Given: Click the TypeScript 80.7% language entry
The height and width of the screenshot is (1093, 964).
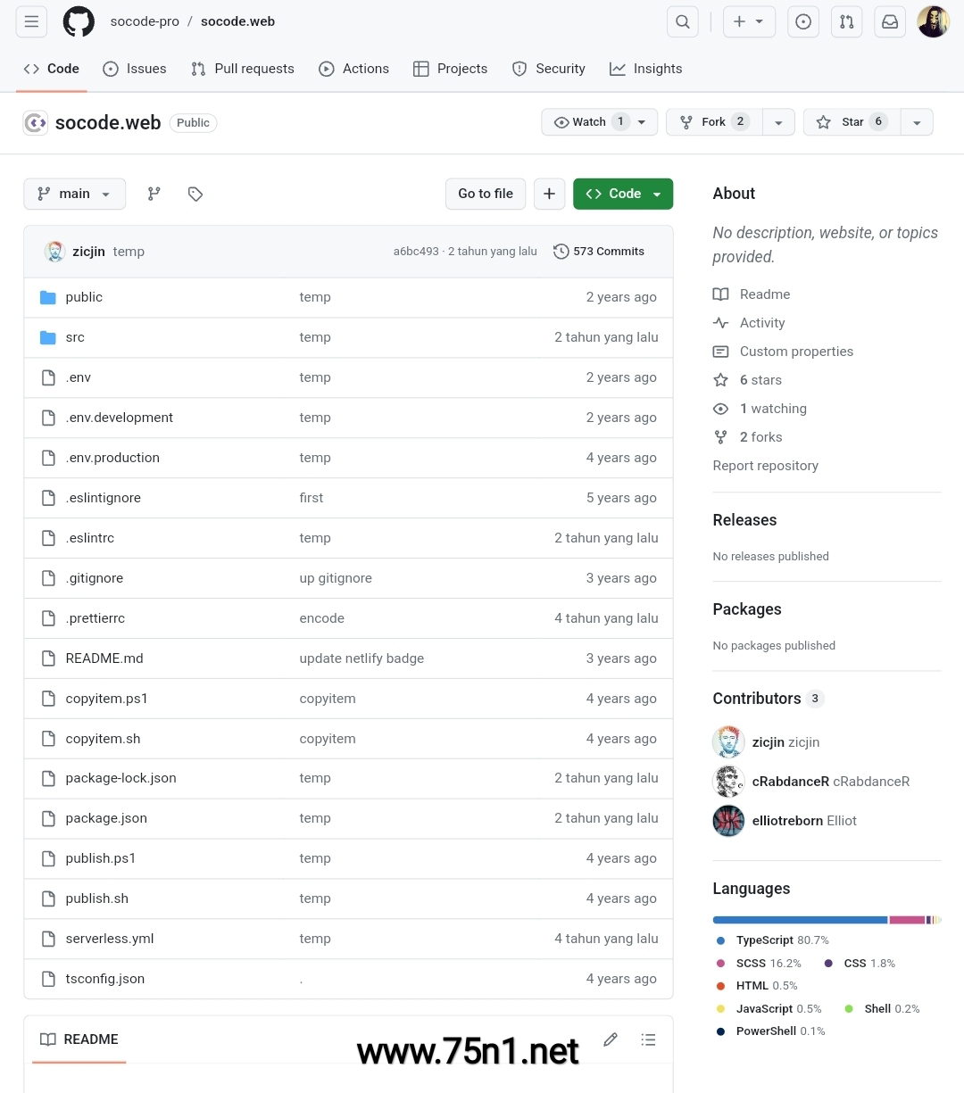Looking at the screenshot, I should pyautogui.click(x=773, y=940).
